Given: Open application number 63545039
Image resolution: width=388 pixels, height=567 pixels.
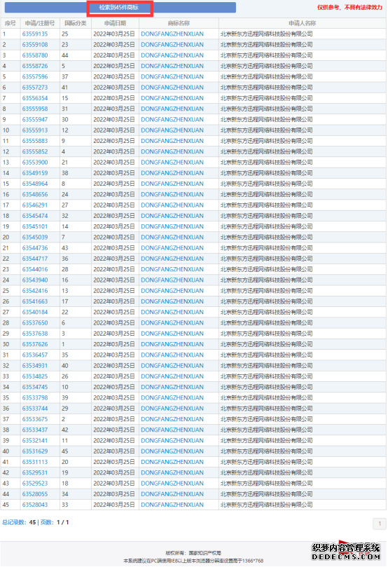Looking at the screenshot, I should [x=35, y=237].
